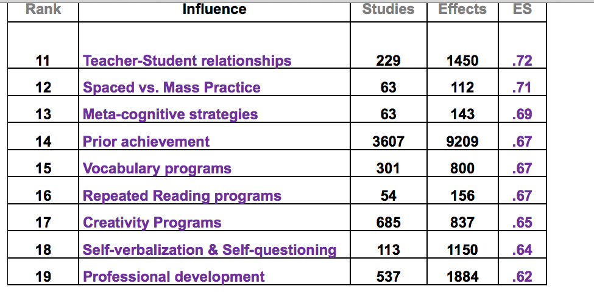Click the .69 effect size link
Image resolution: width=594 pixels, height=303 pixels.
[x=523, y=114]
